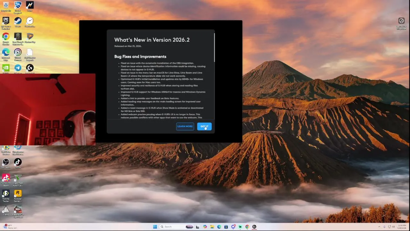Screen dimensions: 410x231
Task: Open the TikTok LIVE Studio shortcut
Action: 6,180
